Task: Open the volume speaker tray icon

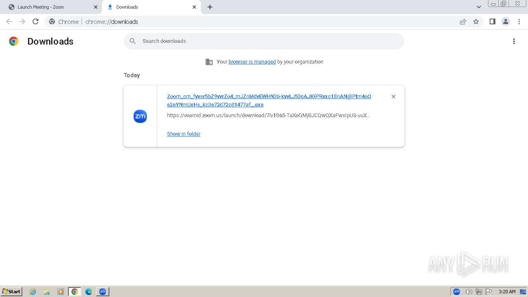Action: [x=469, y=292]
